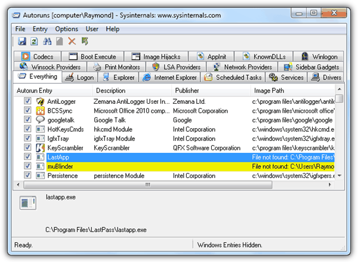The height and width of the screenshot is (262, 358).
Task: Click the Jump to entry icon
Action: (85, 41)
